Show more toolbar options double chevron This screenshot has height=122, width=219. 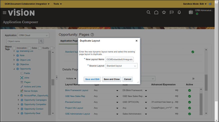tap(193, 78)
